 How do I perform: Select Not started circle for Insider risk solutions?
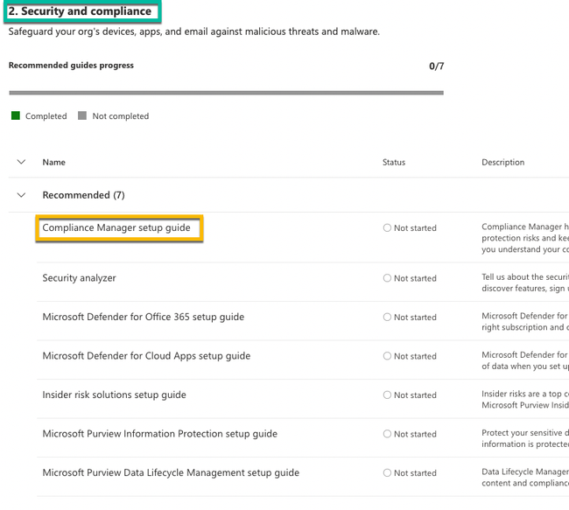(x=387, y=395)
